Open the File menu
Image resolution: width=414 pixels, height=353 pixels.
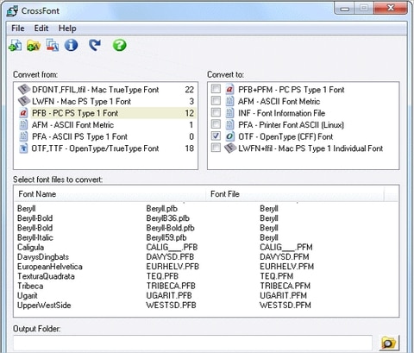(x=18, y=28)
